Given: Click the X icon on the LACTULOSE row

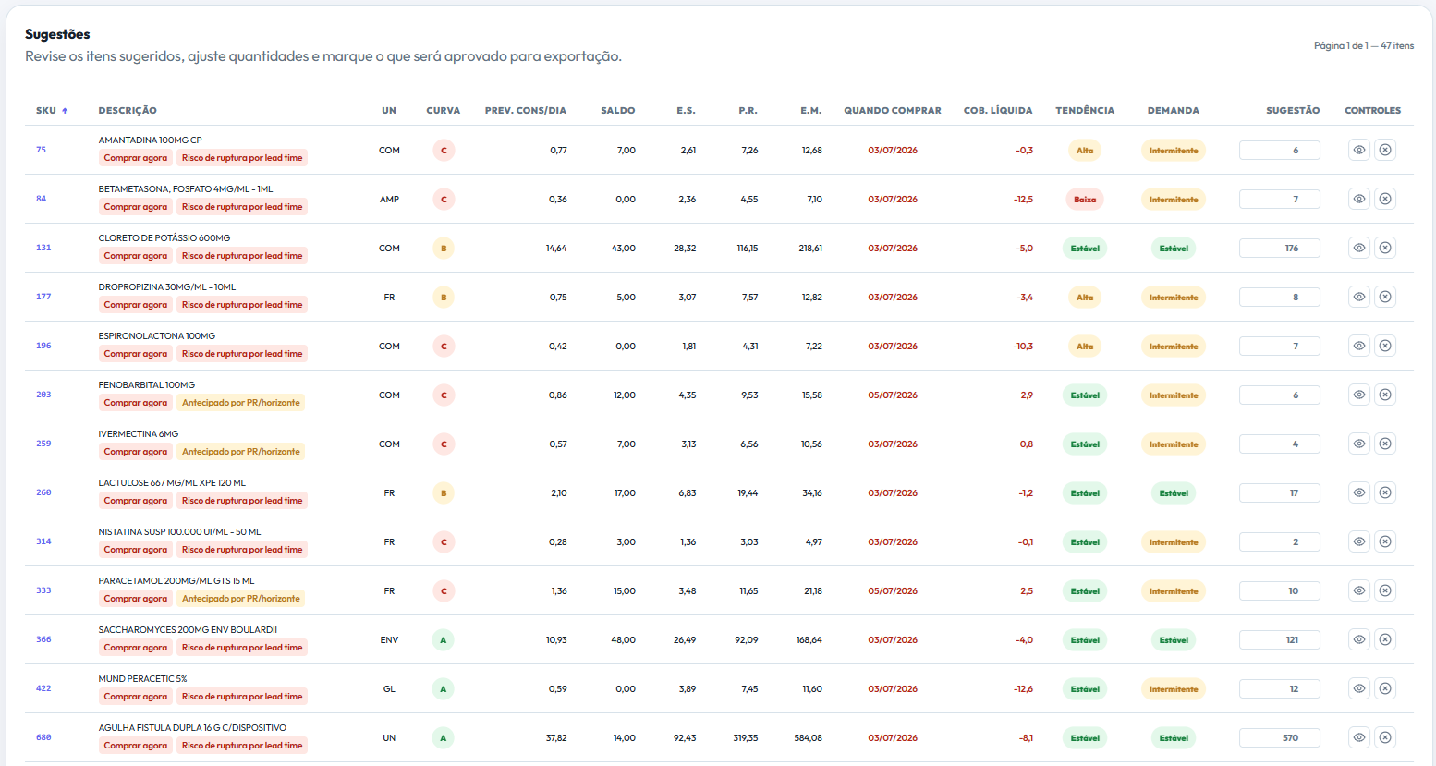Looking at the screenshot, I should pos(1384,492).
